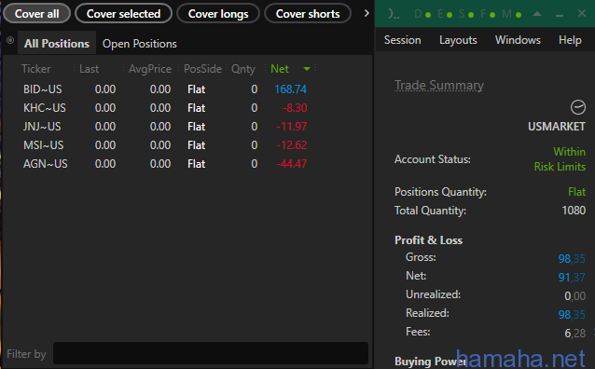Screen dimensions: 595x369
Task: Click BID~US net value 168.74
Action: [290, 89]
